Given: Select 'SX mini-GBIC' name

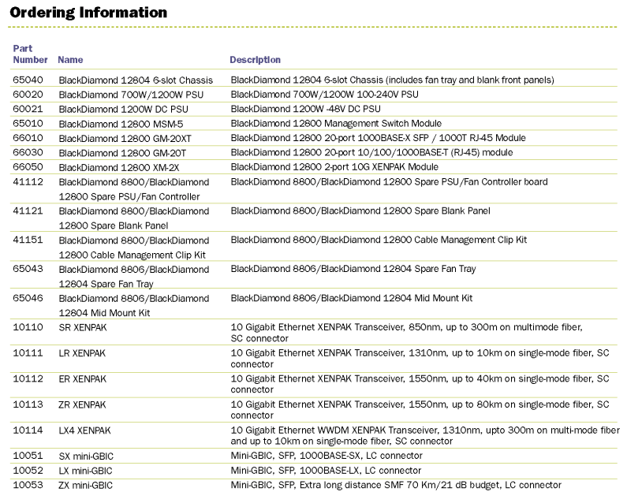Looking at the screenshot, I should click(x=86, y=456).
